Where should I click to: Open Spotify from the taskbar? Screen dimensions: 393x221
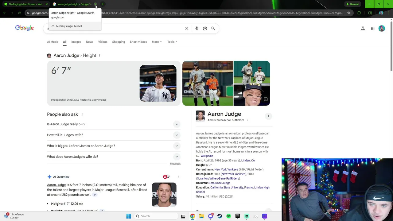228,216
